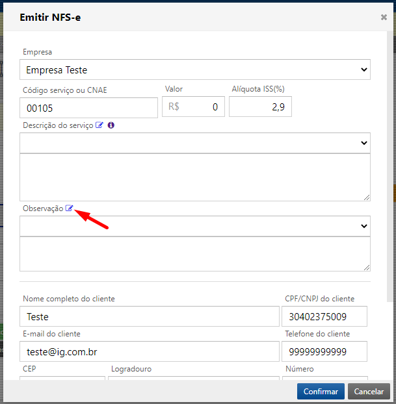
Task: Click the Descrição textarea resize handle
Action: (367, 197)
